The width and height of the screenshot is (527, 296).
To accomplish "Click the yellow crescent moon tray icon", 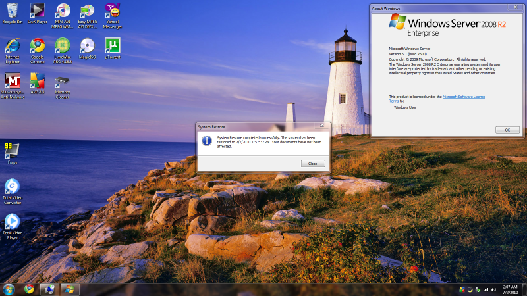I will (470, 289).
